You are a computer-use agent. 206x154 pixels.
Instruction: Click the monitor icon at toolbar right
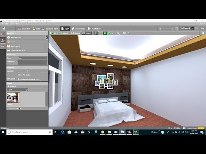coord(203,33)
